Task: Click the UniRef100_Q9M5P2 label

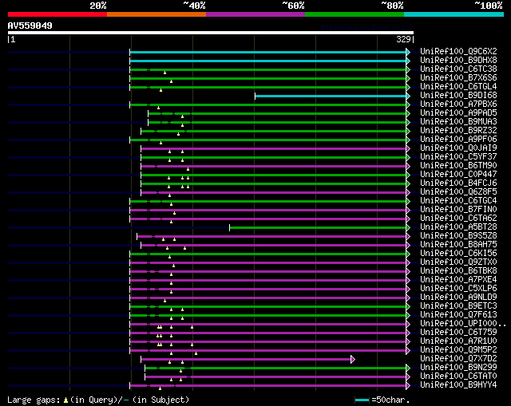Action: [458, 350]
